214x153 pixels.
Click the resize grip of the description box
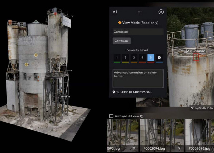pos(163,87)
